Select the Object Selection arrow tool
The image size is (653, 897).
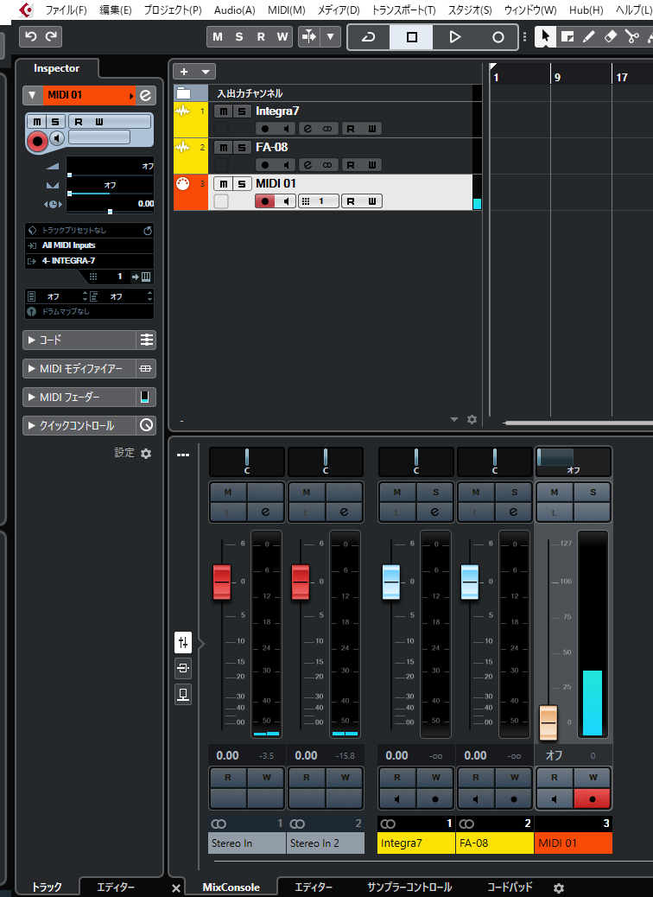pos(545,36)
